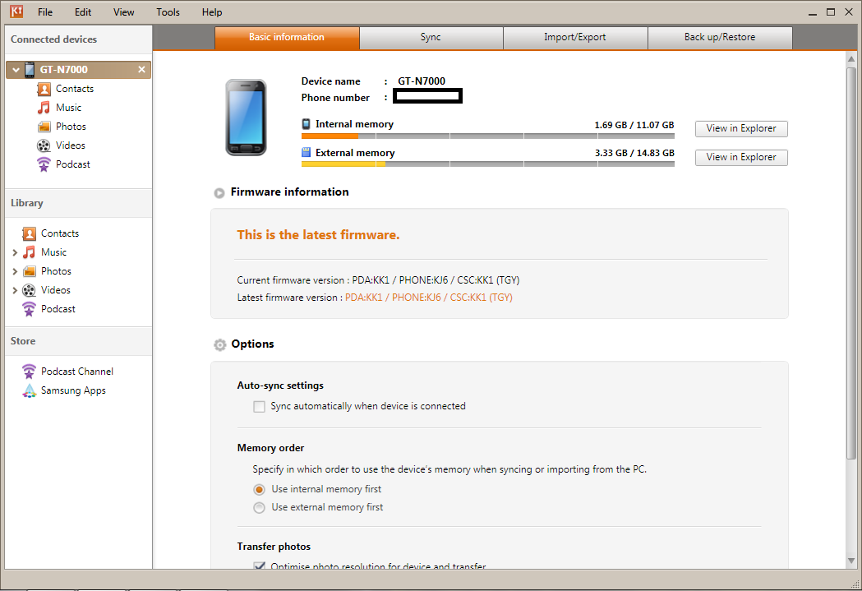Open the File menu
Screen dimensions: 862x591
(45, 12)
